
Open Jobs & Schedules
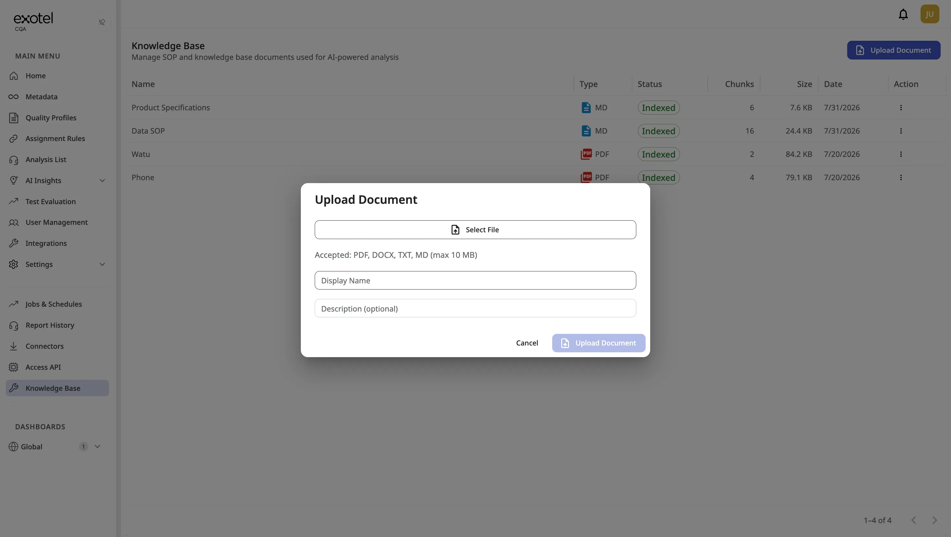coord(57,304)
